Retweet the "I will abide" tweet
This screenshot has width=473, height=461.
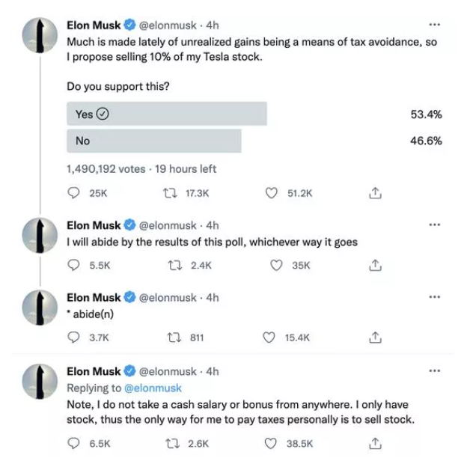(x=169, y=265)
